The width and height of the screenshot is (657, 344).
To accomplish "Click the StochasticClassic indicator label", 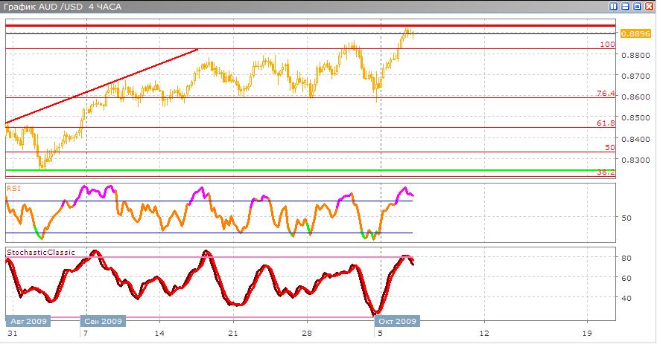I will pos(41,253).
